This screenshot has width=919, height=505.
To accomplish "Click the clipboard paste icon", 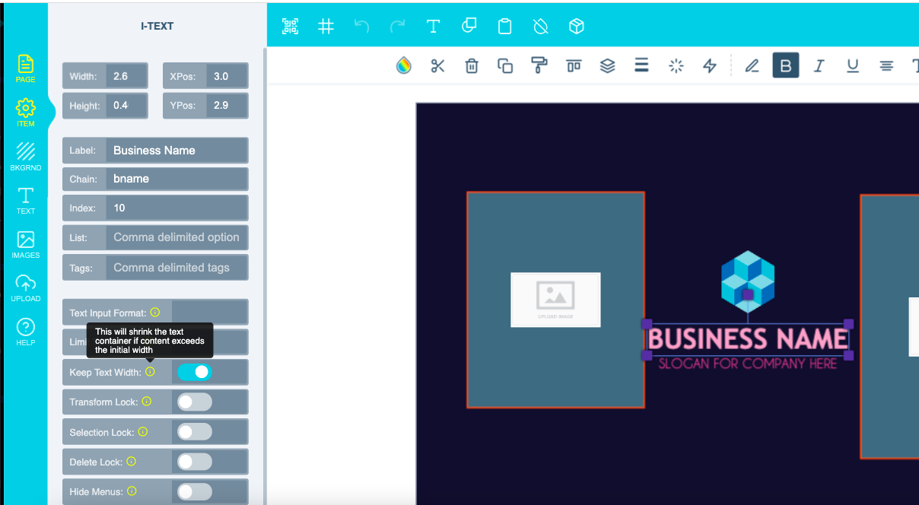I will (504, 27).
